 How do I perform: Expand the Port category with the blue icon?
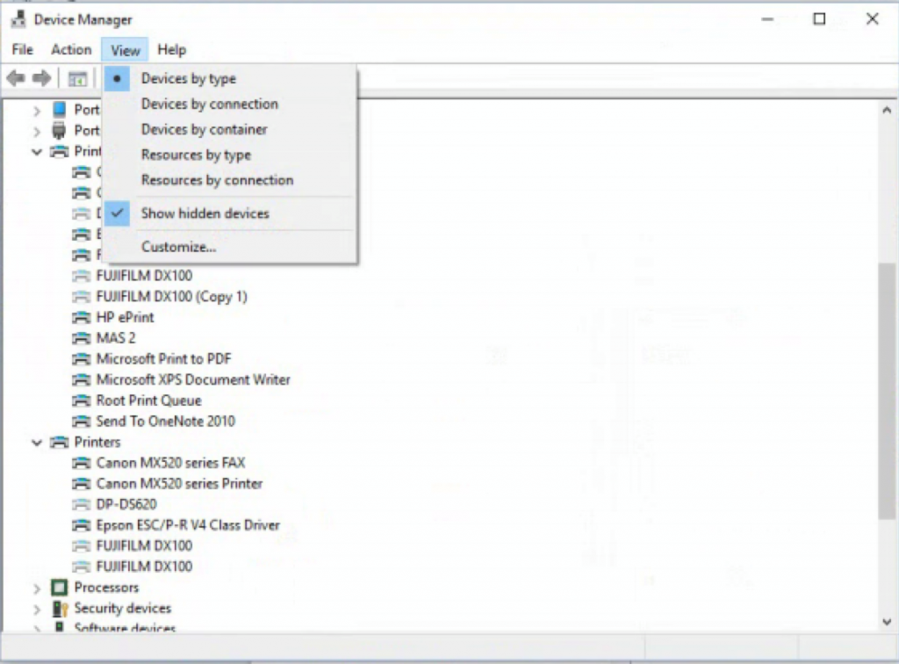[37, 111]
